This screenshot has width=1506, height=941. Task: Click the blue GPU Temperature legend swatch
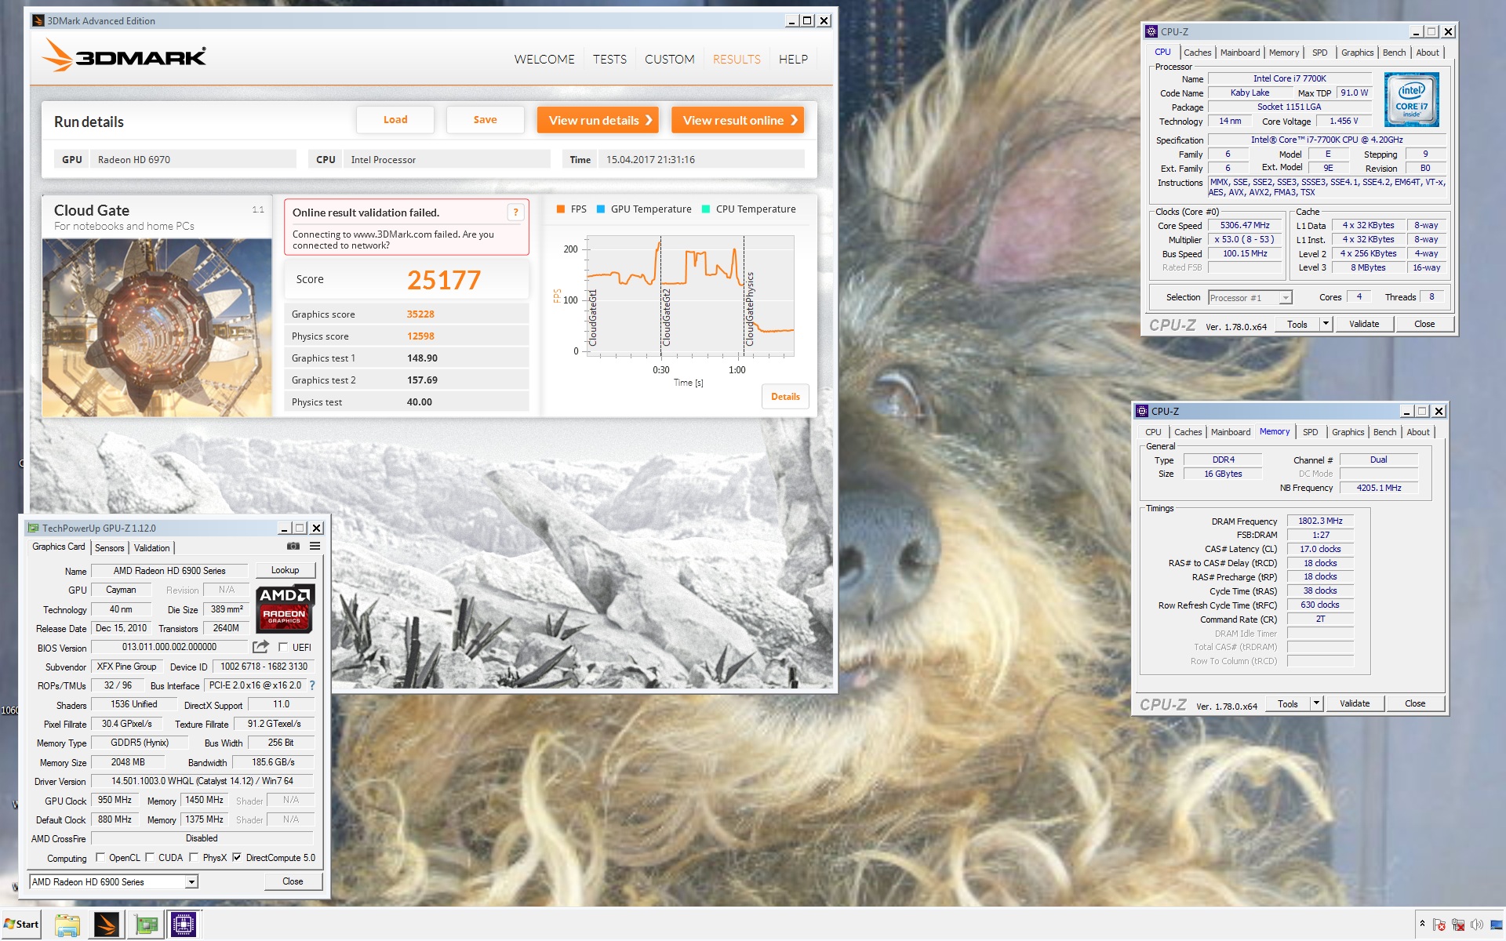click(601, 209)
